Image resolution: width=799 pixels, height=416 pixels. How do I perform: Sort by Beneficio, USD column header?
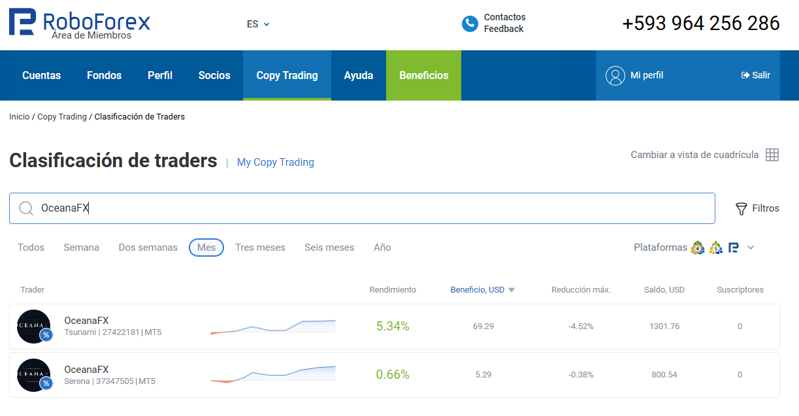478,290
